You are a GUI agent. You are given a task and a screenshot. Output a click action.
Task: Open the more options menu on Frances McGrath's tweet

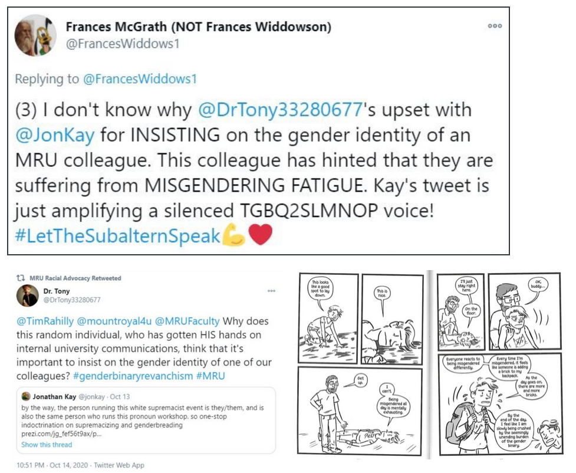pos(493,27)
